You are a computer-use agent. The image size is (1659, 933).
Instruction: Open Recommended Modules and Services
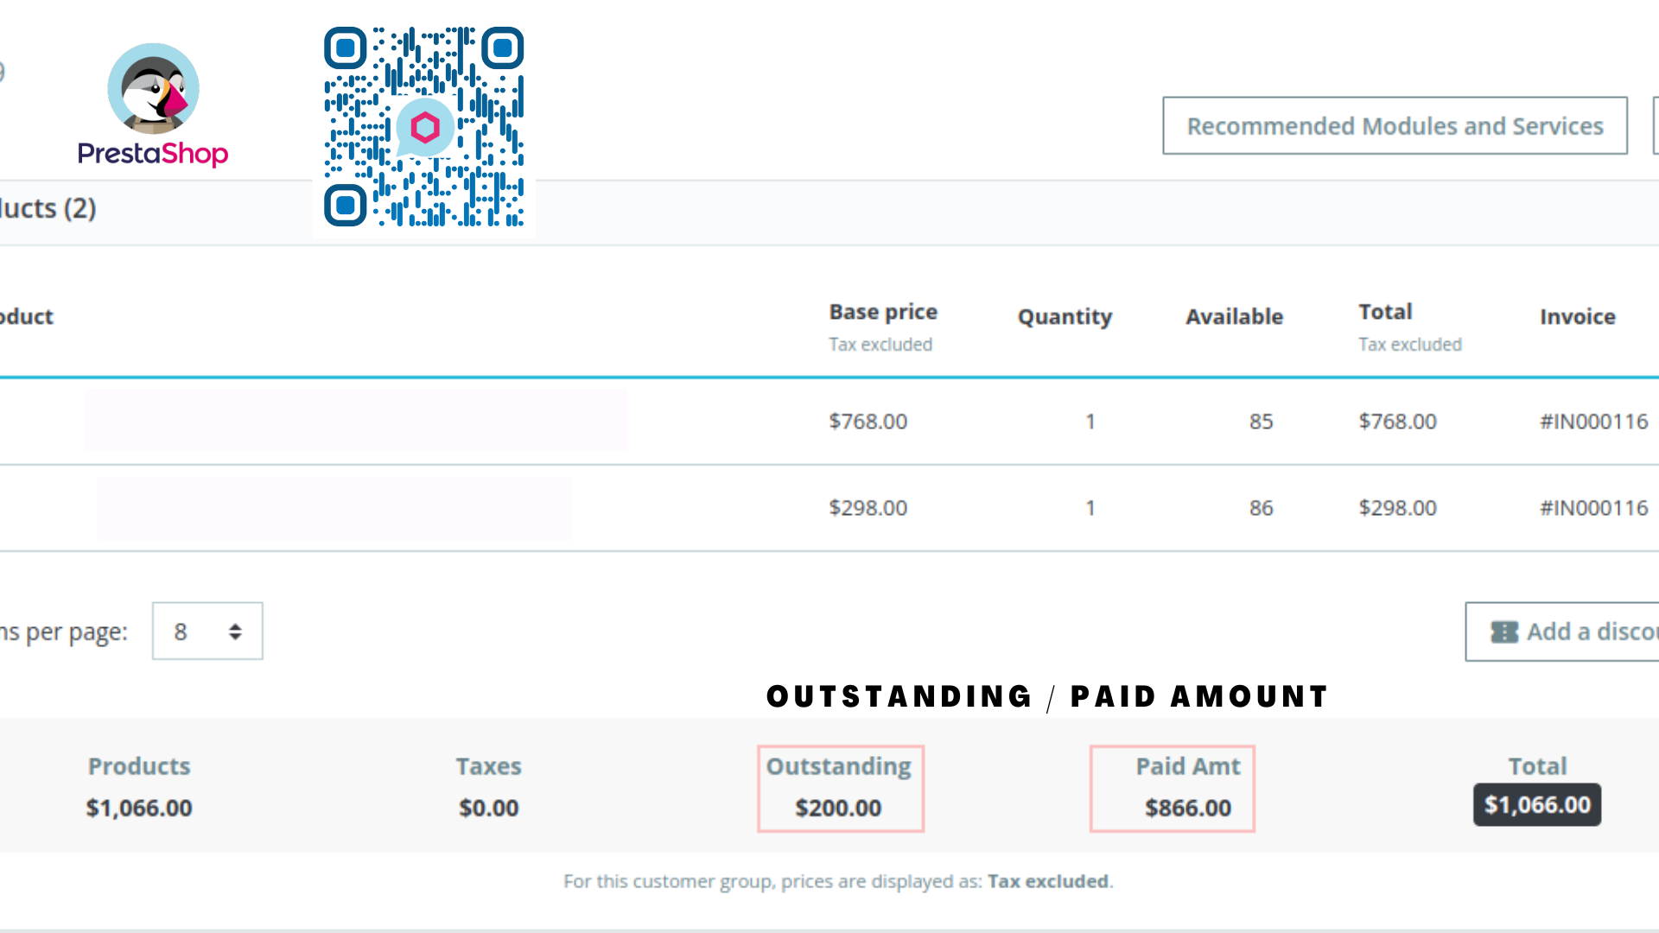coord(1395,125)
